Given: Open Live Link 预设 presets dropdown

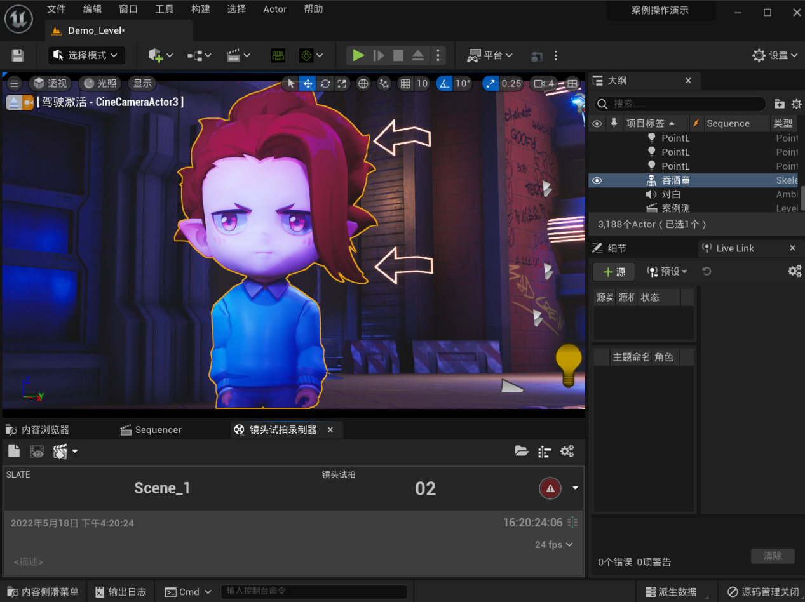Looking at the screenshot, I should tap(667, 272).
